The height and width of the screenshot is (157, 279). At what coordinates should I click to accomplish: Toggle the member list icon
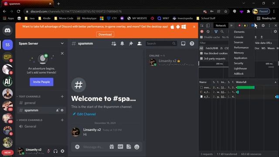coord(139,44)
